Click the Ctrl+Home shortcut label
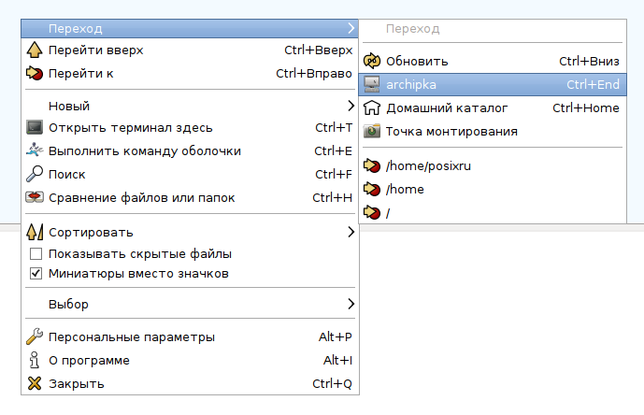 click(x=586, y=108)
